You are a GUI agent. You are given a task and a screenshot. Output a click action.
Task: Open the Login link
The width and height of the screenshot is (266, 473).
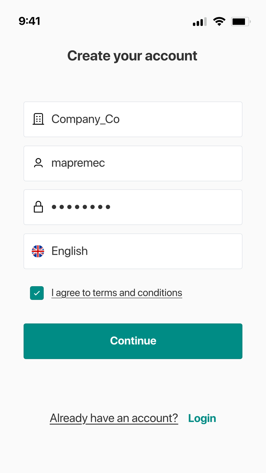[202, 418]
